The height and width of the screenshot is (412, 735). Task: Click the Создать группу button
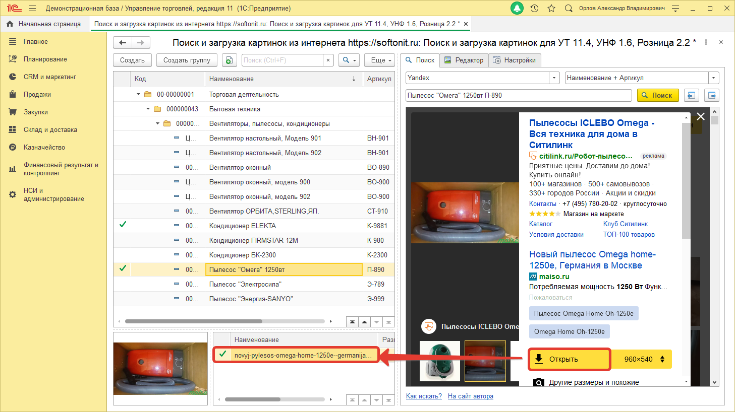pos(187,60)
